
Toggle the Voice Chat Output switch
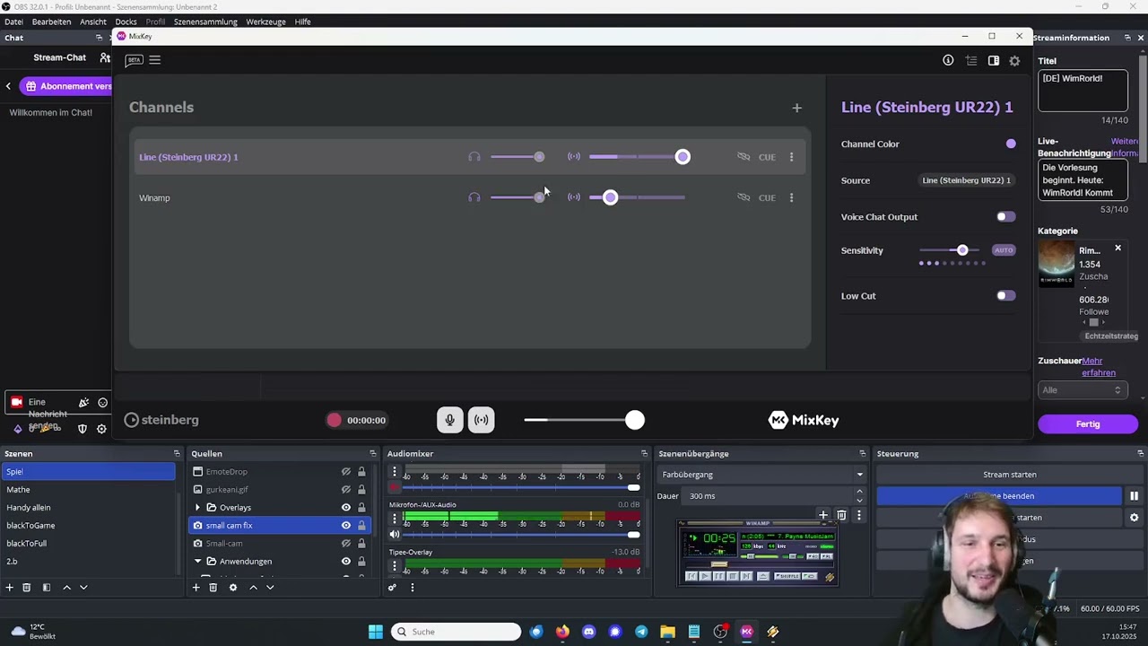coord(1005,217)
